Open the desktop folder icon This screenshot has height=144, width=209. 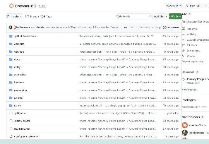(x=11, y=52)
